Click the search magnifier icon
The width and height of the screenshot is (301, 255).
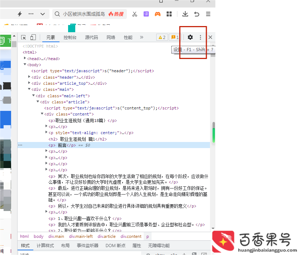tap(57, 14)
